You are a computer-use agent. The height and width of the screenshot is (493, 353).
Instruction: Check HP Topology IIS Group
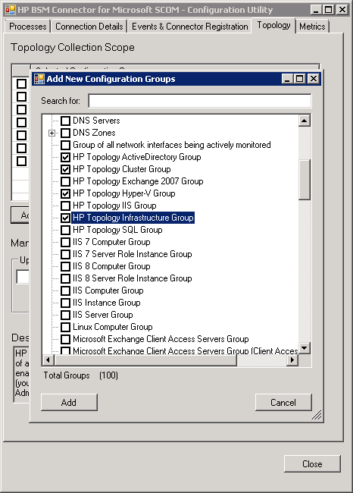(65, 206)
